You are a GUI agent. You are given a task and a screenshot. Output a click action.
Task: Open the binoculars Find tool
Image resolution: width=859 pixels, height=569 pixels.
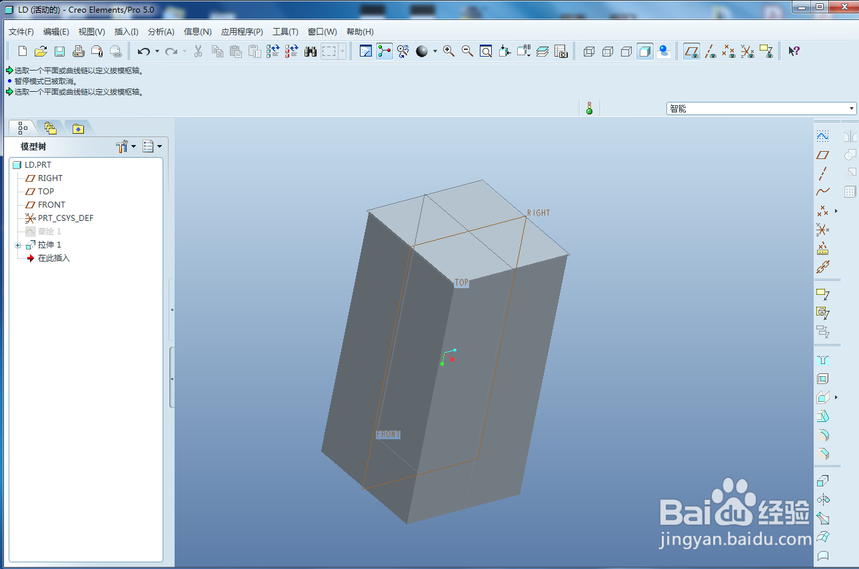[x=310, y=51]
